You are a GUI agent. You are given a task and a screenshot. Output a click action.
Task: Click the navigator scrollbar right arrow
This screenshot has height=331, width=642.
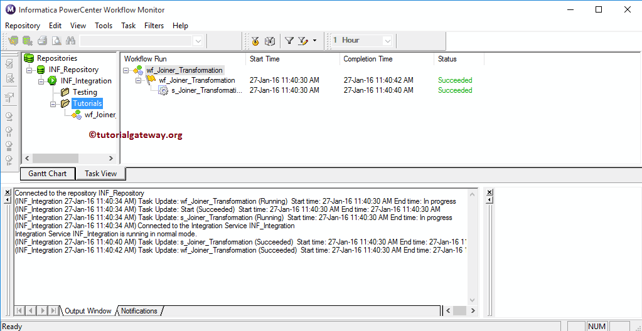pos(110,159)
